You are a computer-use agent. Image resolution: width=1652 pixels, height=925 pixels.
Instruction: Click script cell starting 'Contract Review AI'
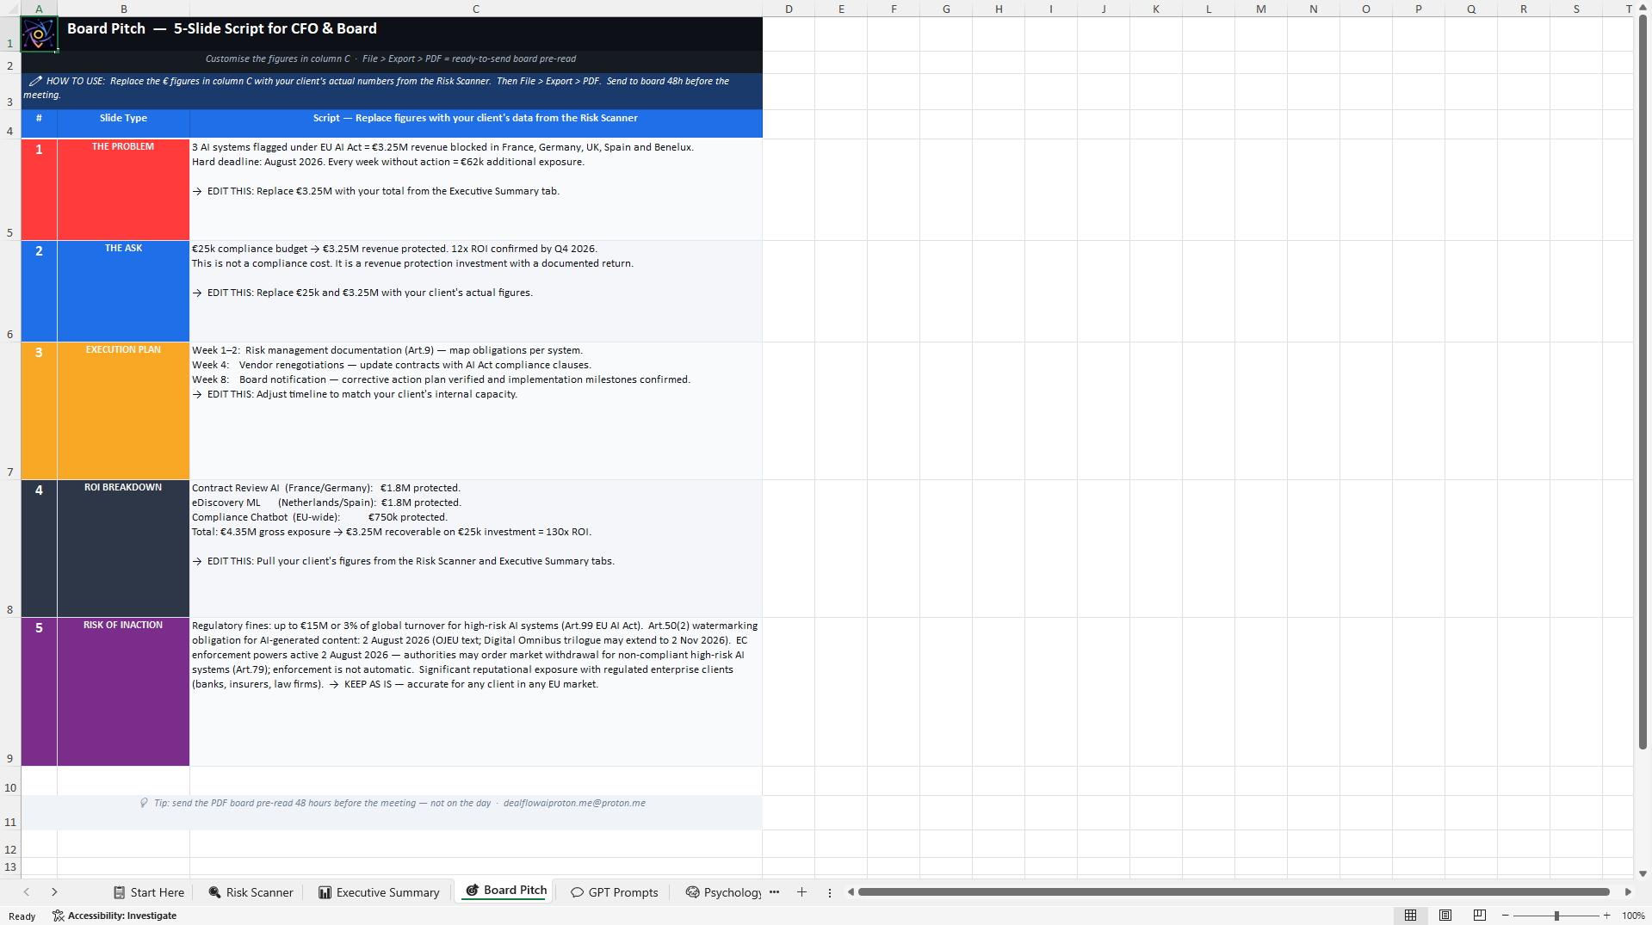[x=476, y=549]
